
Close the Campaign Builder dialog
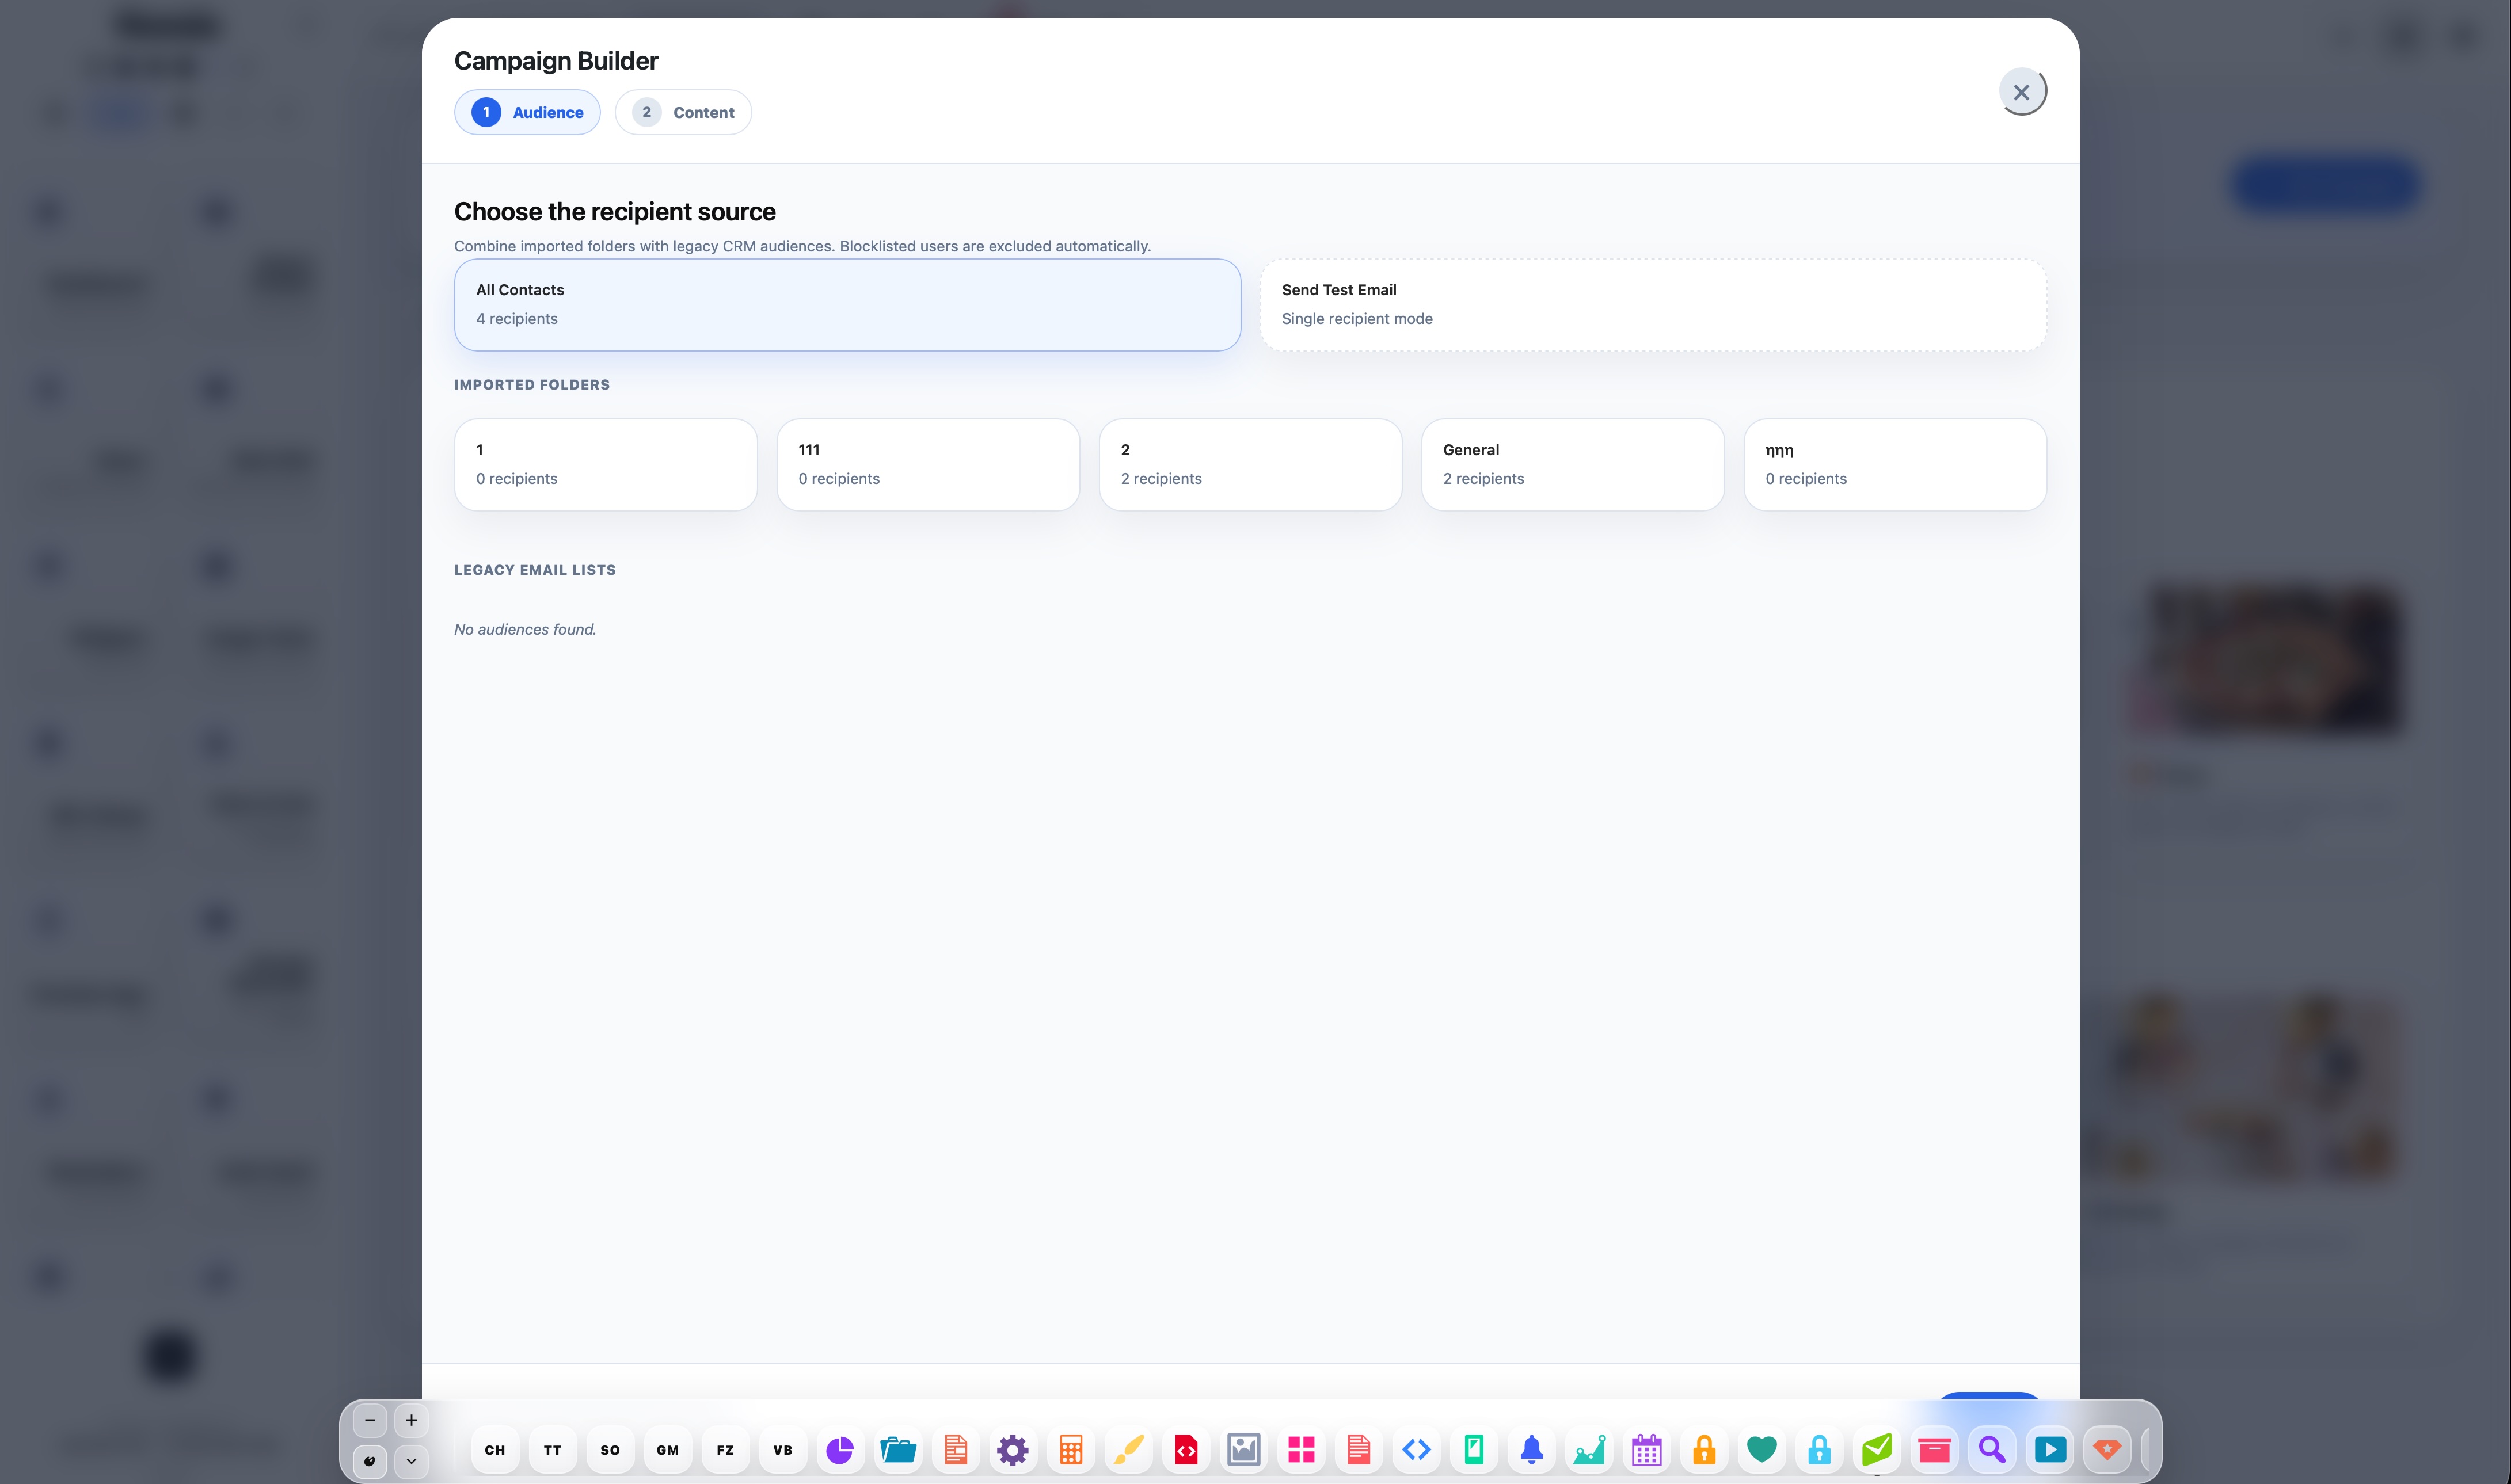[2021, 92]
